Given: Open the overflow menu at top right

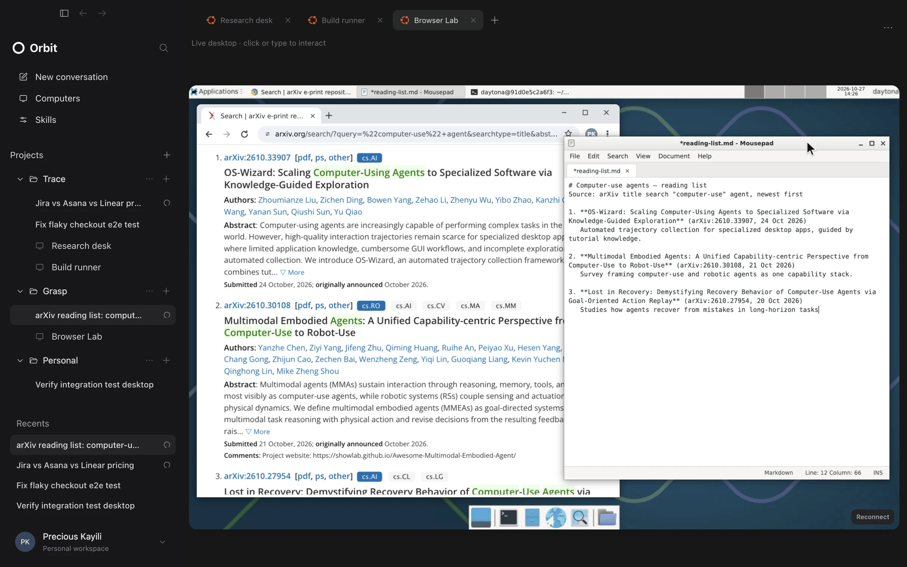Looking at the screenshot, I should point(888,28).
